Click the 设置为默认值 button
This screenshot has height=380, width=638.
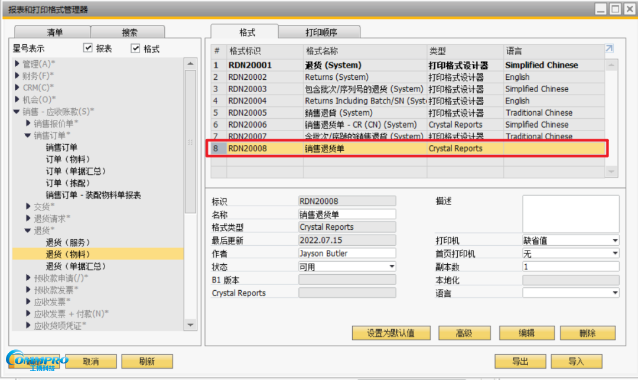tap(391, 333)
